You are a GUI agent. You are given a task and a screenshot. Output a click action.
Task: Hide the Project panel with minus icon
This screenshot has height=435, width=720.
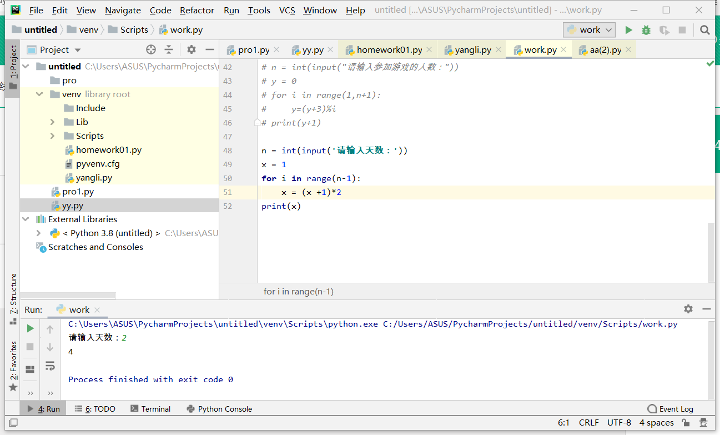[209, 49]
